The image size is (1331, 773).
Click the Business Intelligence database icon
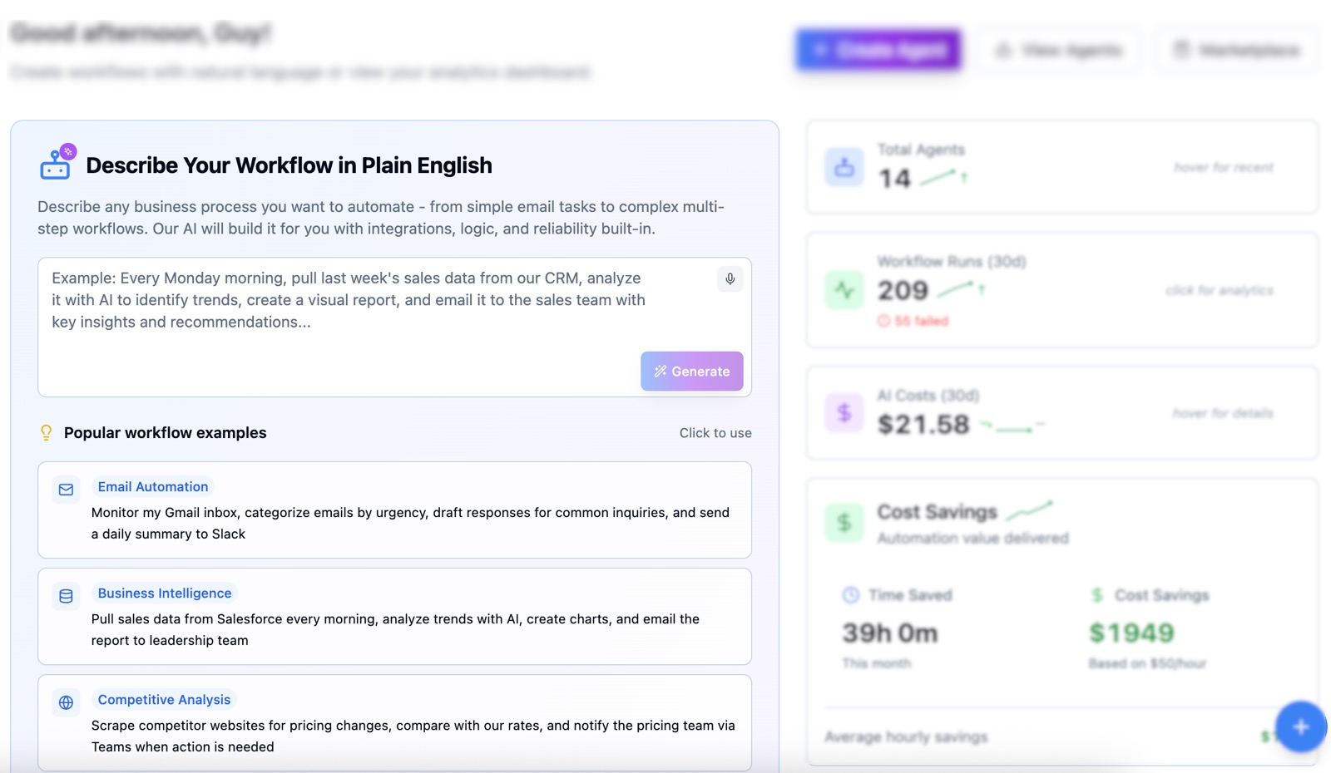67,596
